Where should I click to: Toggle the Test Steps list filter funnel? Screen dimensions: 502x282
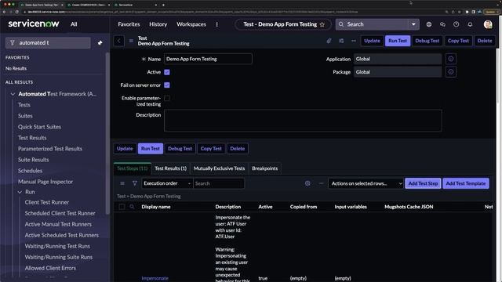click(134, 183)
